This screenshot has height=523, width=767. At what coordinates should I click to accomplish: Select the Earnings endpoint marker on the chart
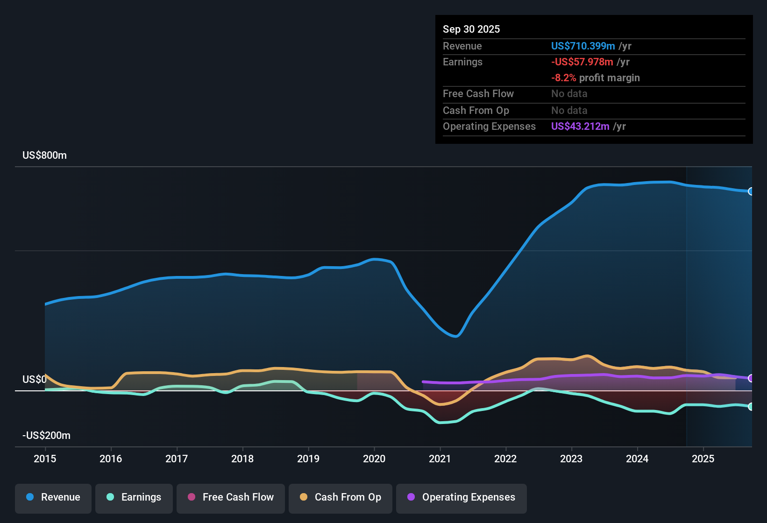(751, 407)
